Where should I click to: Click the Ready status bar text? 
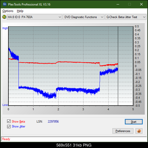(6, 139)
